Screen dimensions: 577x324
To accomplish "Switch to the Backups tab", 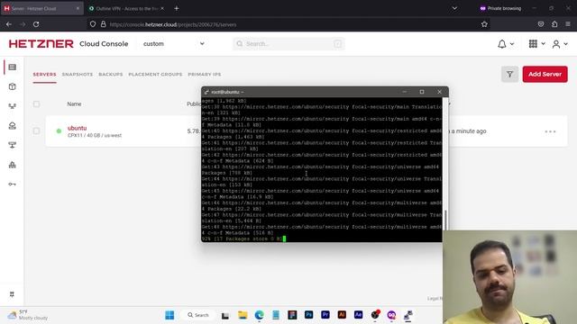I will [x=110, y=74].
